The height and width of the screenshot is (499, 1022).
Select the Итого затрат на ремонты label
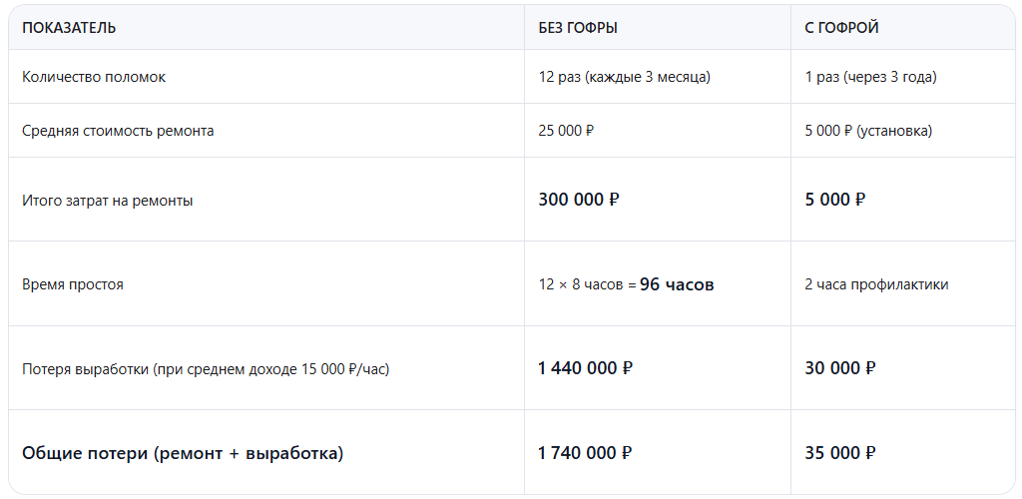click(x=108, y=201)
